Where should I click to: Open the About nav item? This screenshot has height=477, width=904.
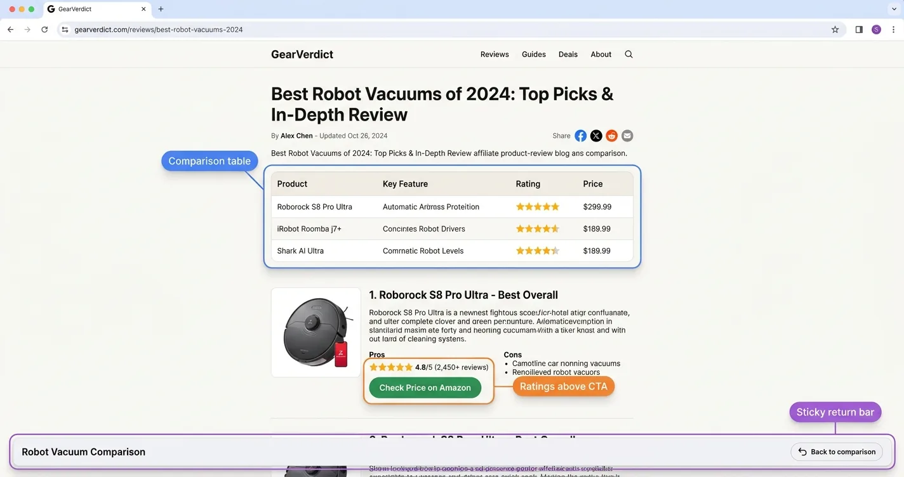(x=601, y=55)
